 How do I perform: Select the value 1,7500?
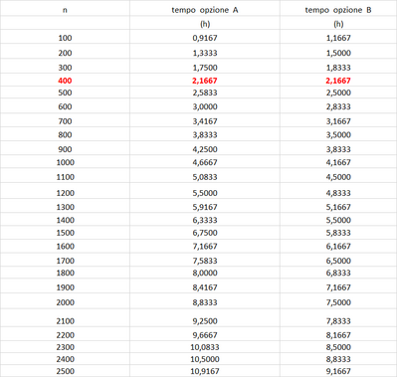pyautogui.click(x=205, y=68)
